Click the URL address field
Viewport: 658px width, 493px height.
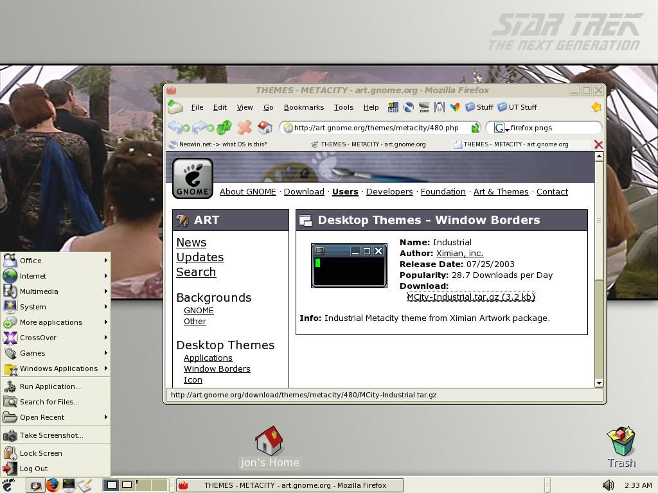379,128
